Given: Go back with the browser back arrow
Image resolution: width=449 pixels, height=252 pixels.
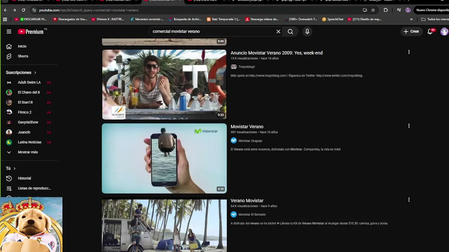Looking at the screenshot, I should point(5,10).
